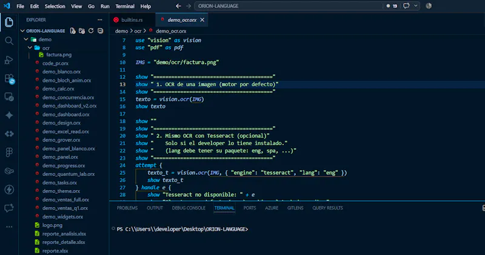Open demo_quantum_lab.orx in Explorer
Screen dimensions: 485x255
point(69,174)
